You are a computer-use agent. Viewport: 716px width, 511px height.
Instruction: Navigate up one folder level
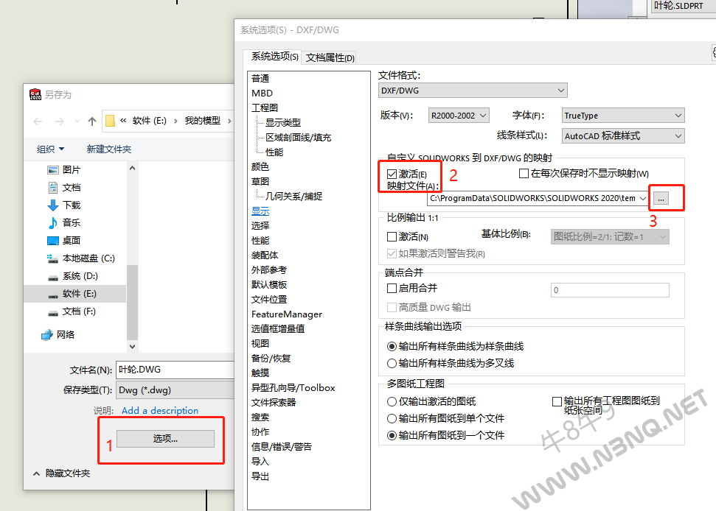point(92,121)
